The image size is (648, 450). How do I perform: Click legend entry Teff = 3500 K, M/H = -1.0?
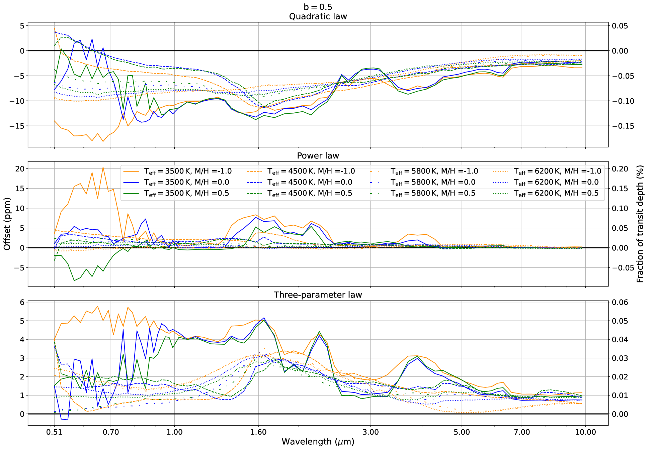click(x=187, y=171)
